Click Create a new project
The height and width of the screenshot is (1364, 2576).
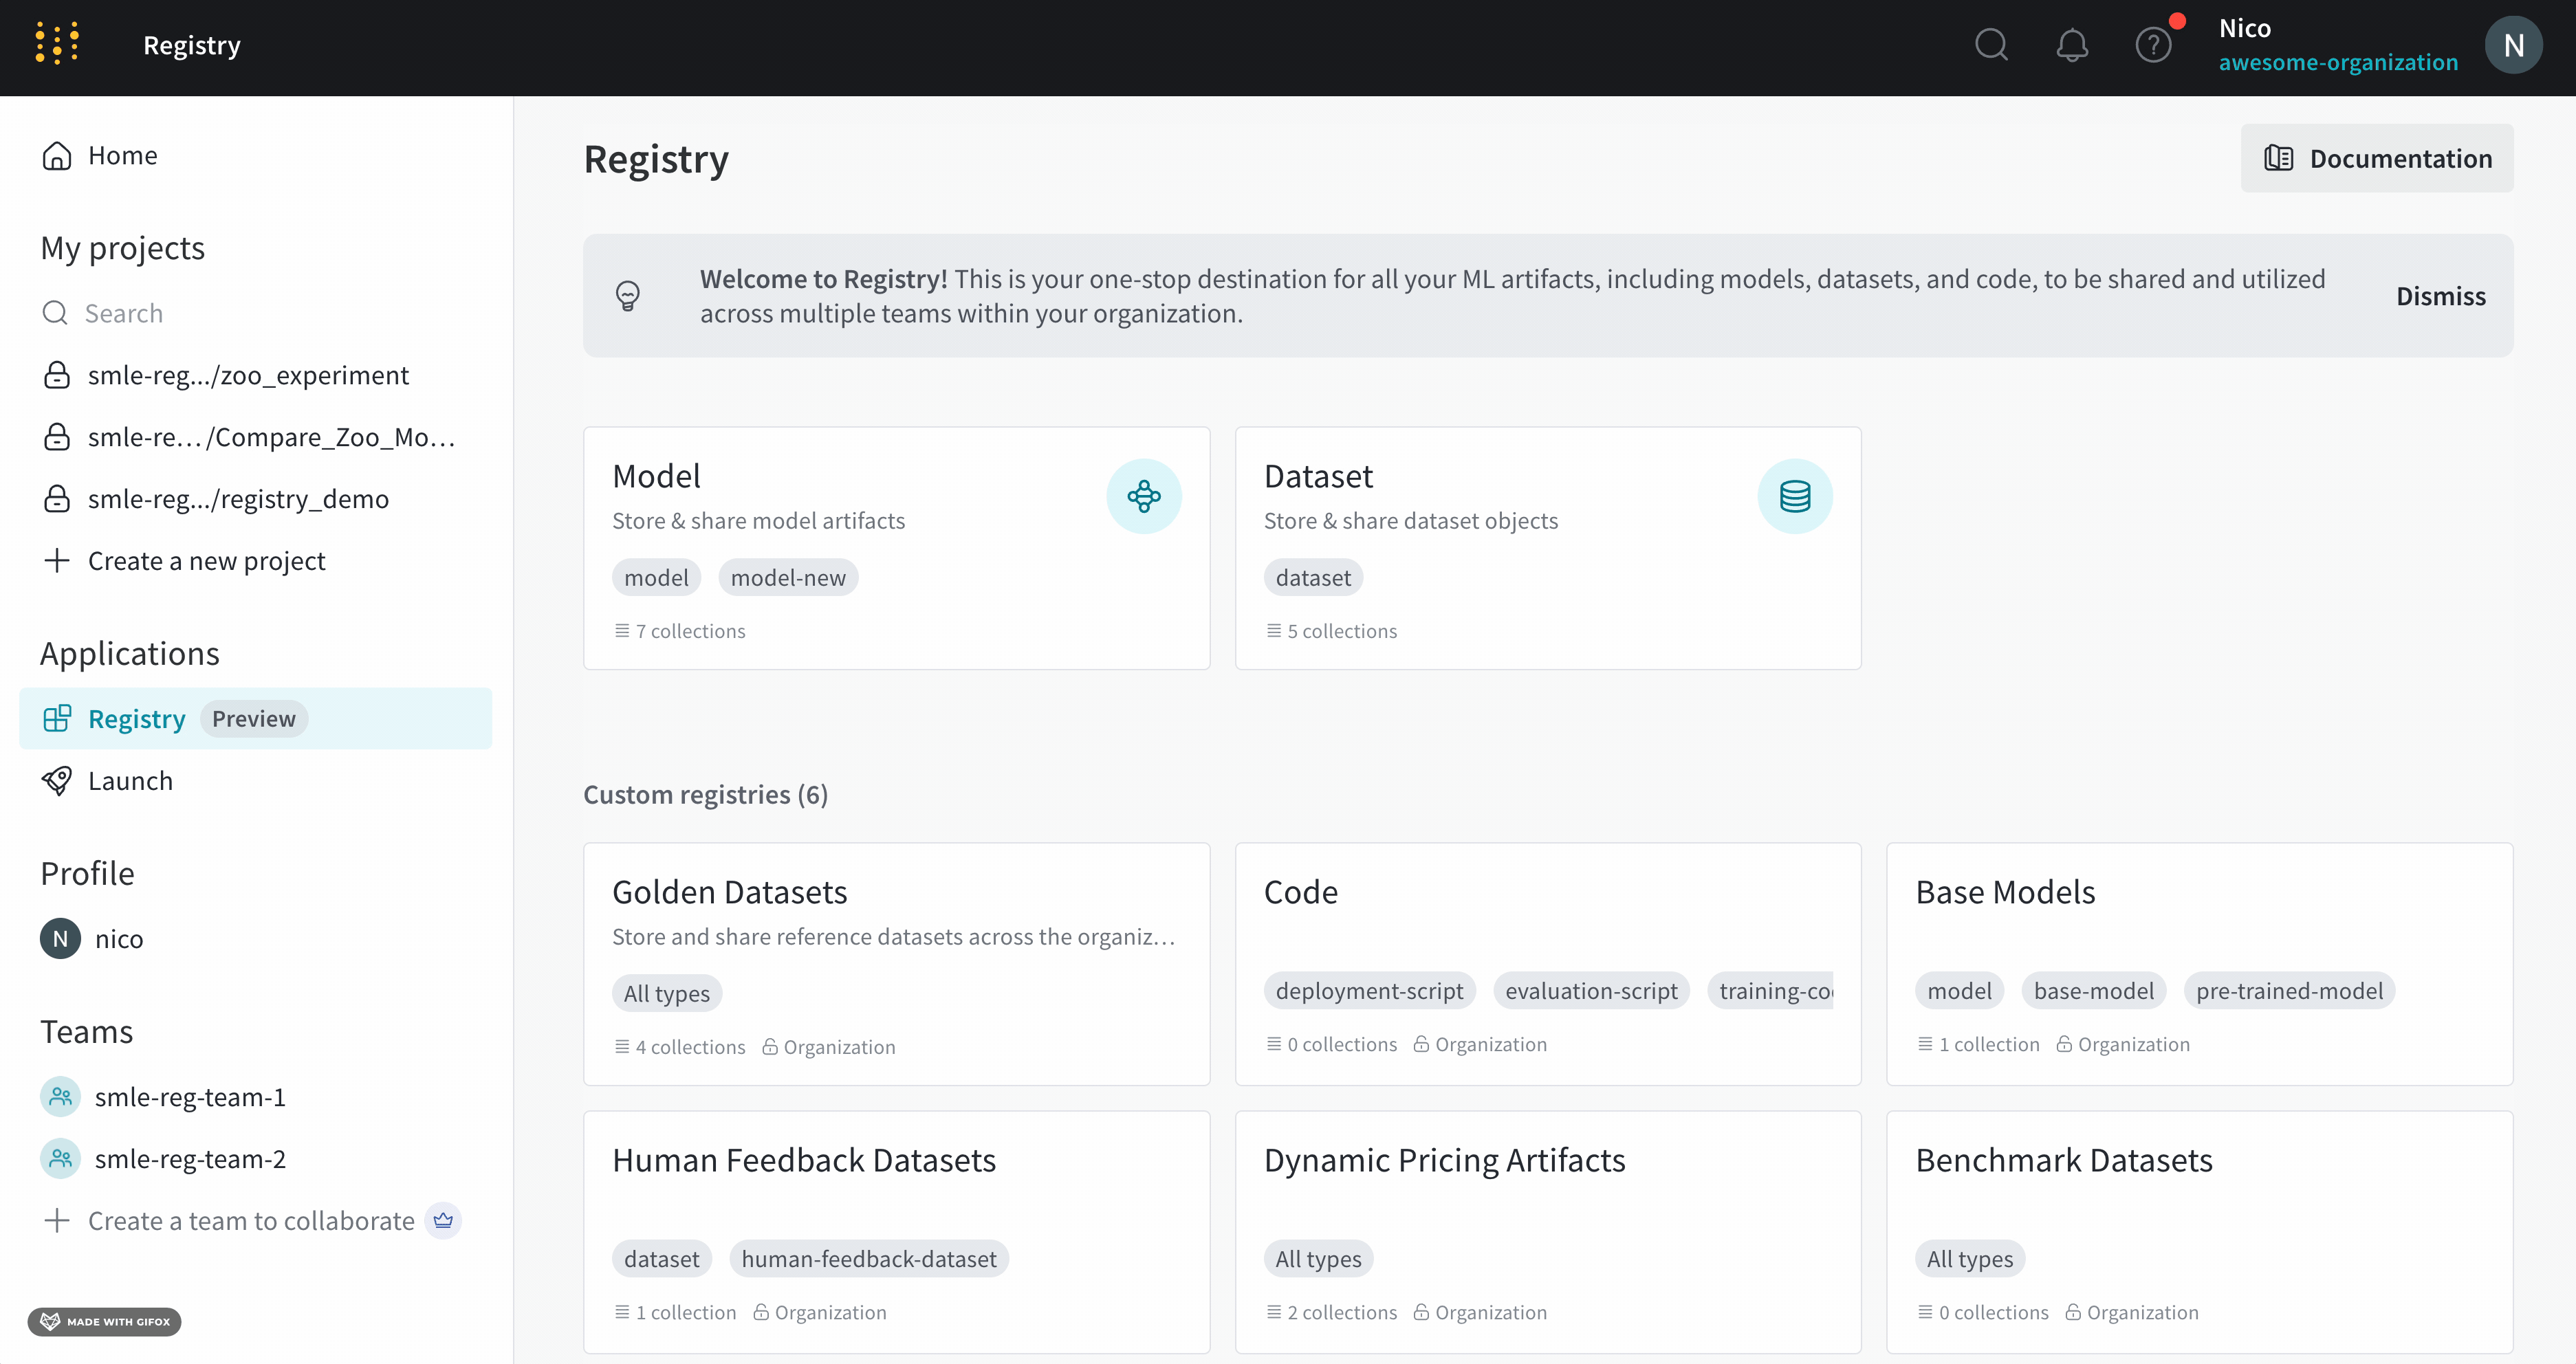[206, 560]
